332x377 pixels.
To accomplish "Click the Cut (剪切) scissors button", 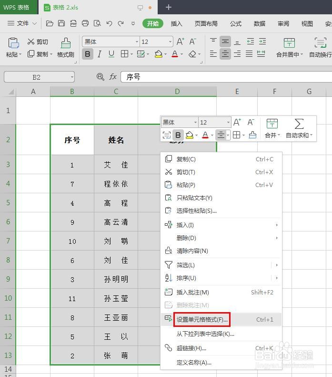I will [38, 42].
